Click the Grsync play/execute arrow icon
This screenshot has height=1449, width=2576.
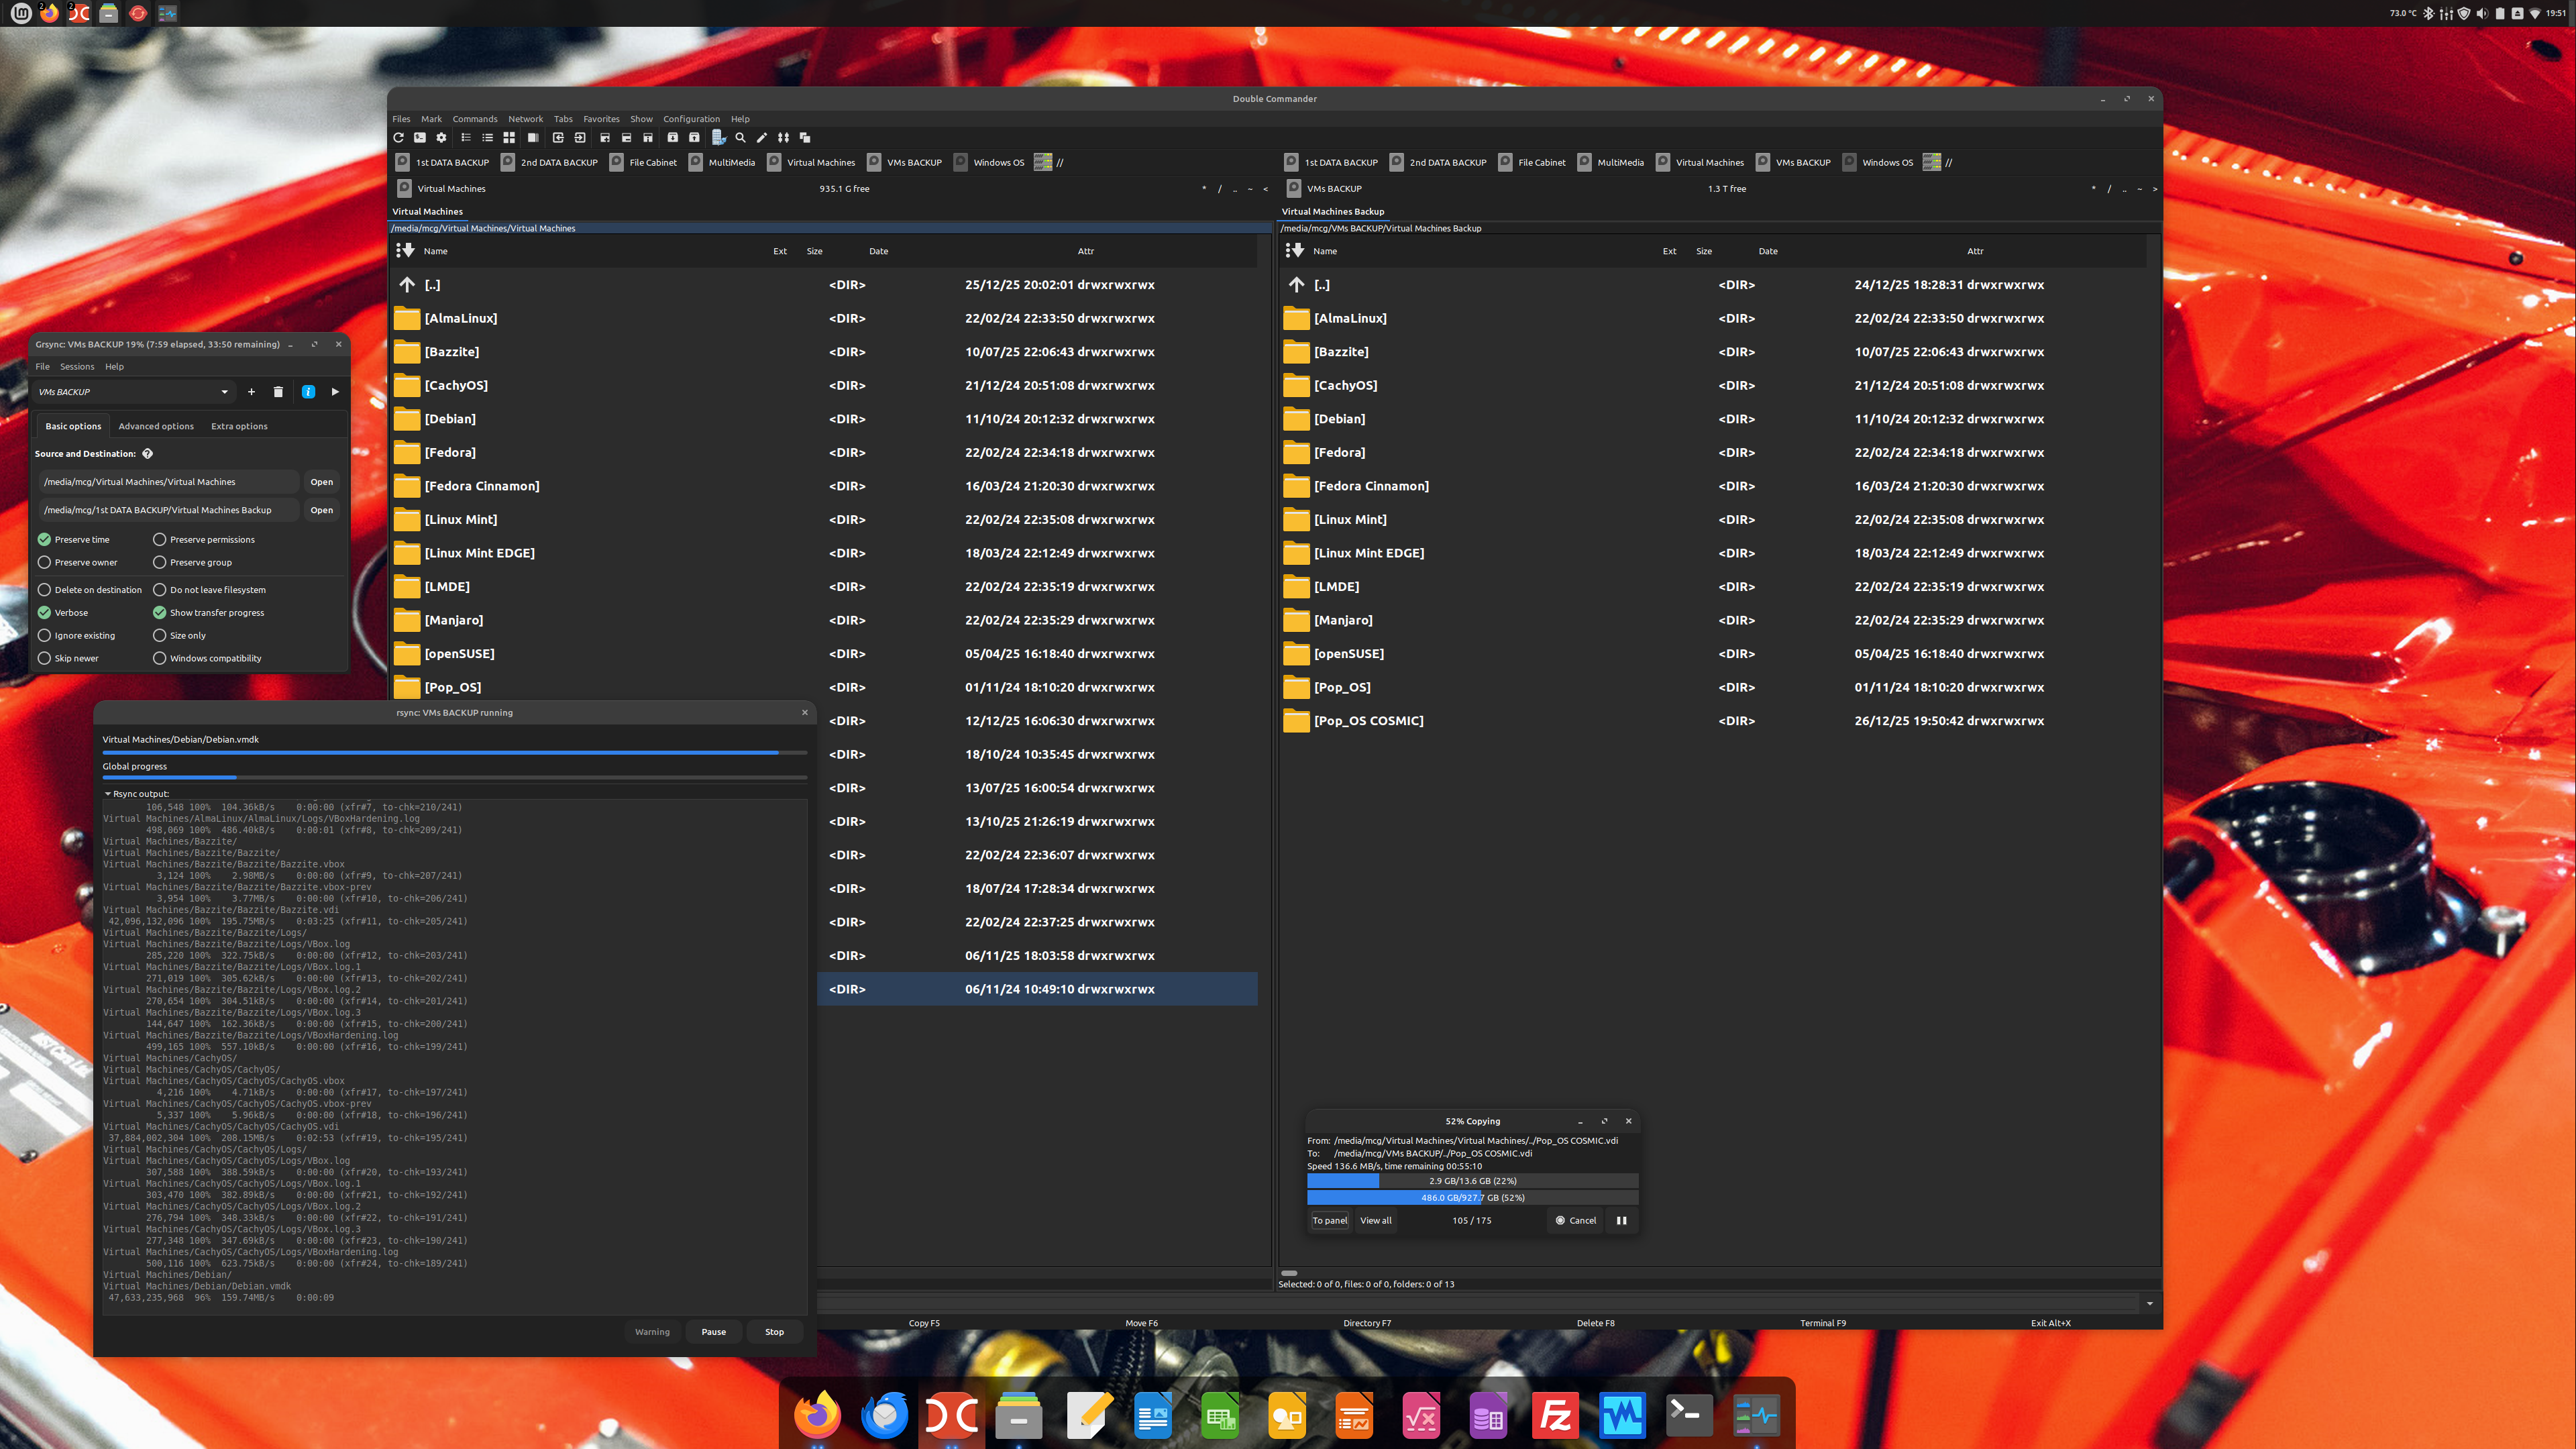[335, 392]
